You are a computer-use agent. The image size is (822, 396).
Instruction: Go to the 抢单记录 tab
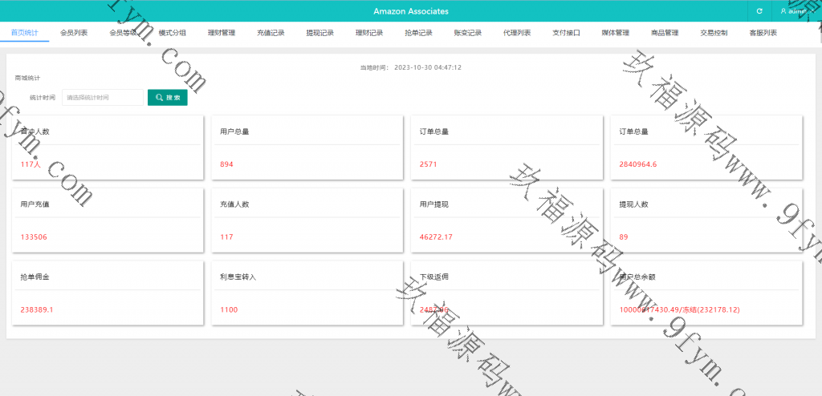click(418, 33)
